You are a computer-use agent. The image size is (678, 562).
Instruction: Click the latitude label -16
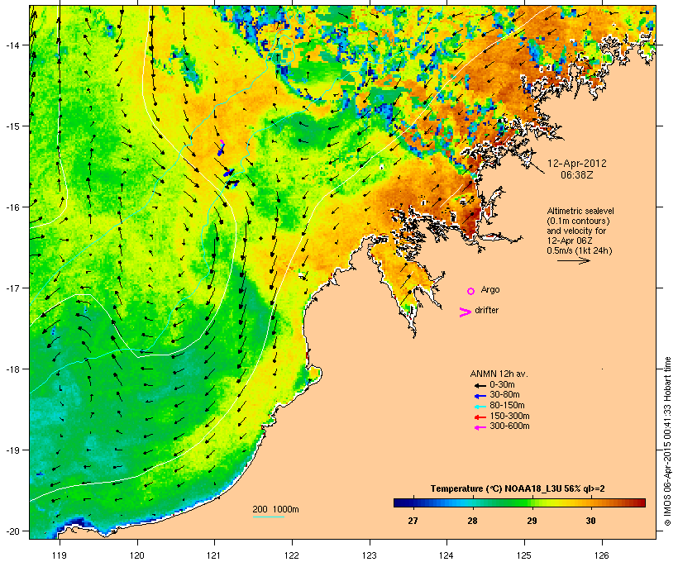click(12, 207)
